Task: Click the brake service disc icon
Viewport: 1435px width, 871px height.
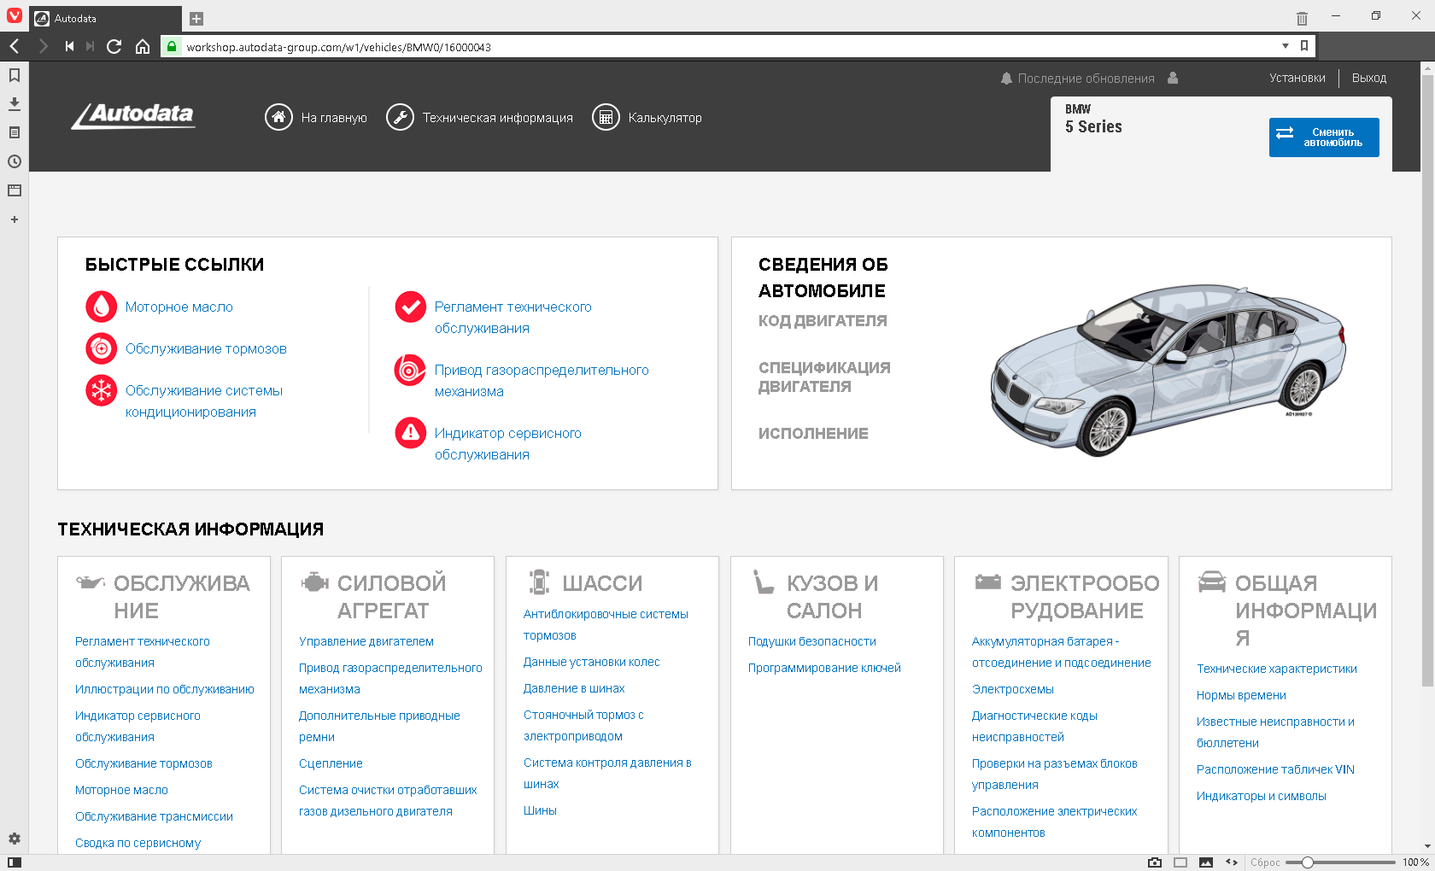Action: [102, 348]
